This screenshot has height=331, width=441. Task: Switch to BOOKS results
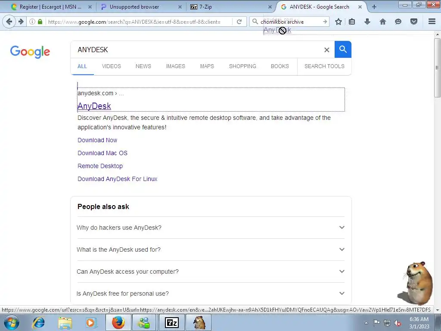coord(280,66)
